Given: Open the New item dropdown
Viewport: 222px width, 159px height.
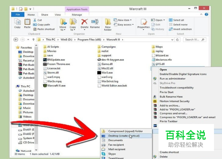Looking at the screenshot, I should pos(123,20).
